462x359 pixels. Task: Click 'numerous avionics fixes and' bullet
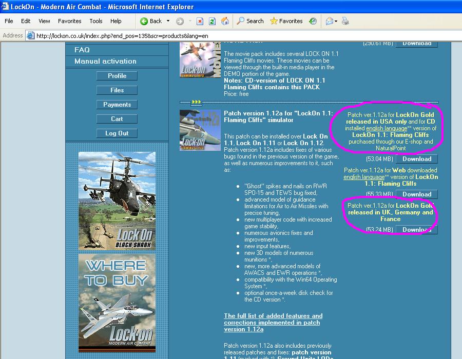coord(279,233)
